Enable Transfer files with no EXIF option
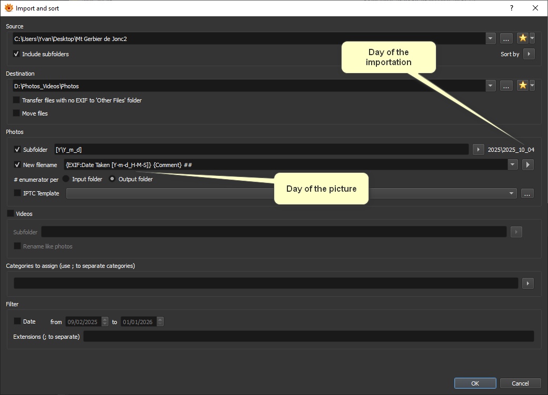Image resolution: width=548 pixels, height=395 pixels. [16, 100]
